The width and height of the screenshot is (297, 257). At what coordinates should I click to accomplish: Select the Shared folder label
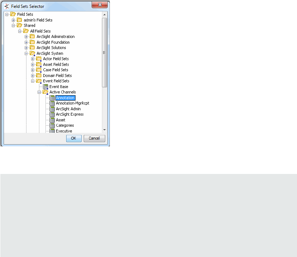[x=29, y=25]
